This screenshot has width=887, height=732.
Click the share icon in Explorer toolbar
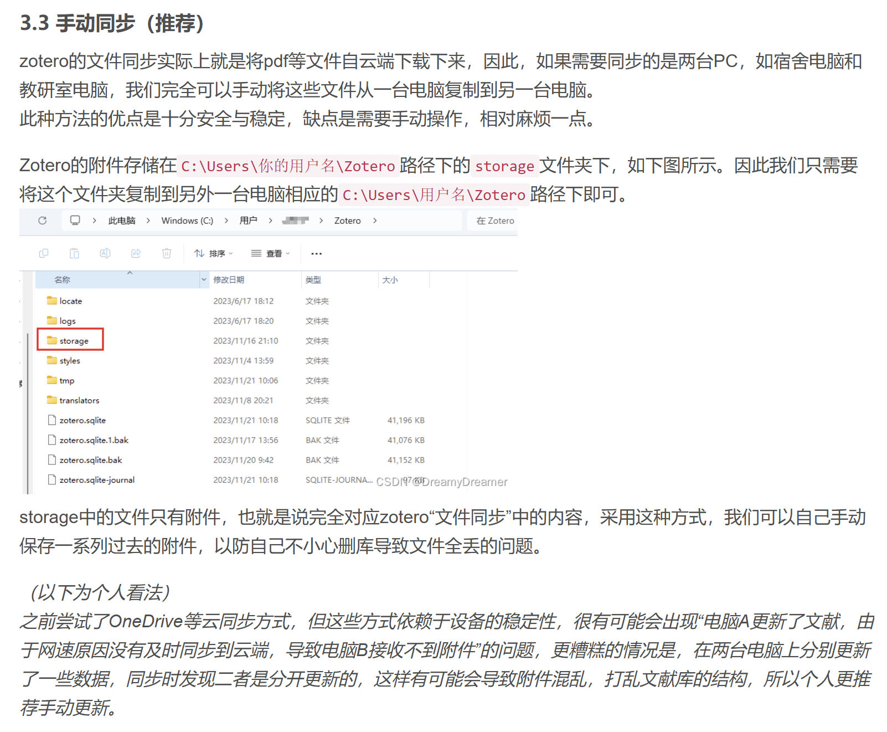click(136, 253)
